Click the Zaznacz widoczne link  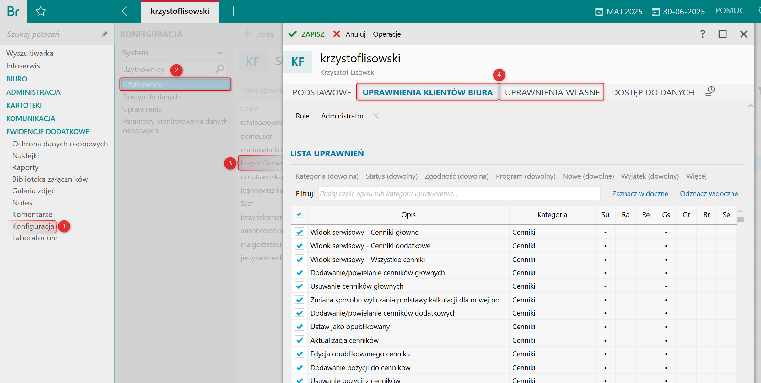click(640, 194)
